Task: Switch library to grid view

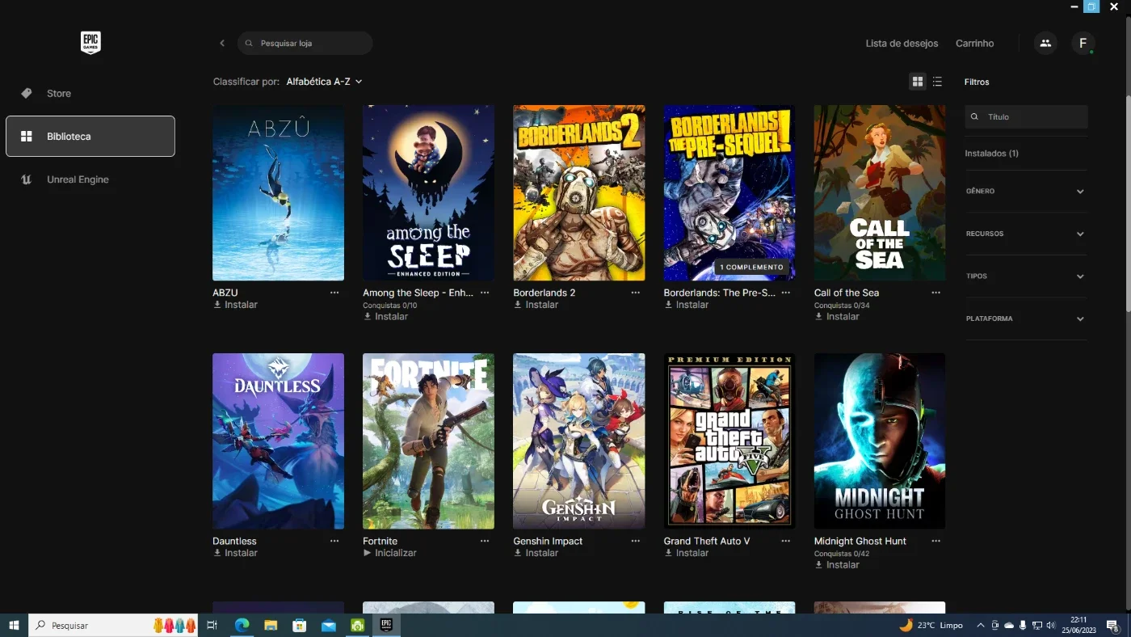Action: (917, 82)
